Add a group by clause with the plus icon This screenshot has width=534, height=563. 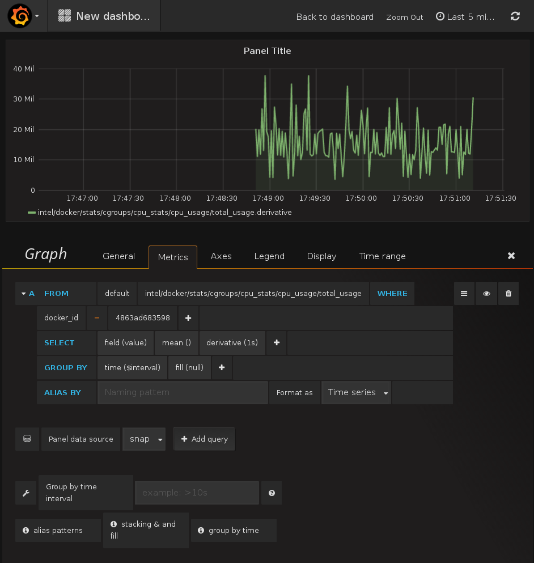pyautogui.click(x=222, y=367)
